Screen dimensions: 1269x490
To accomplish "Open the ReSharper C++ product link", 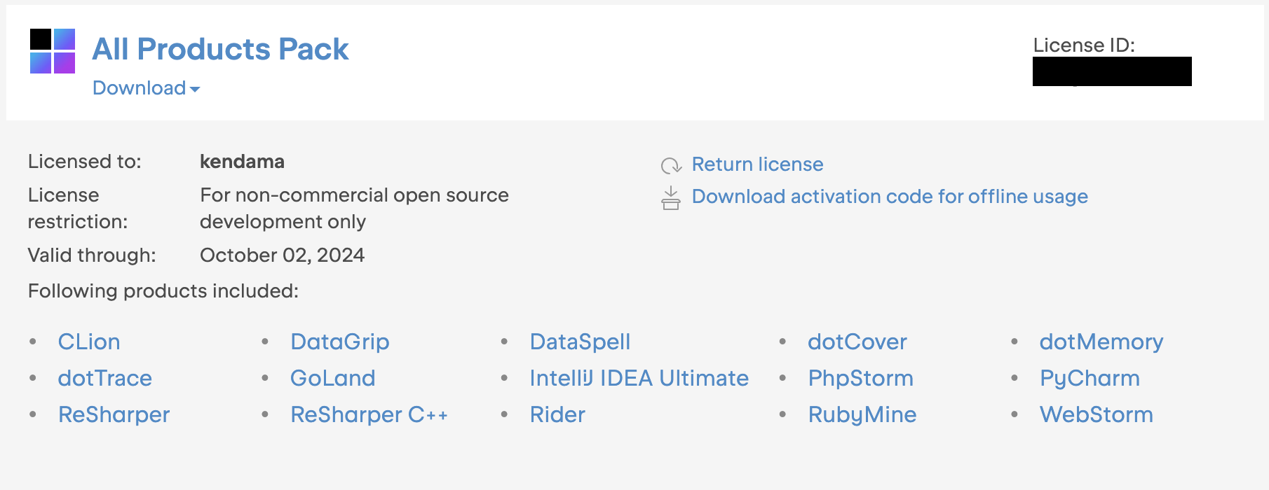I will 369,414.
